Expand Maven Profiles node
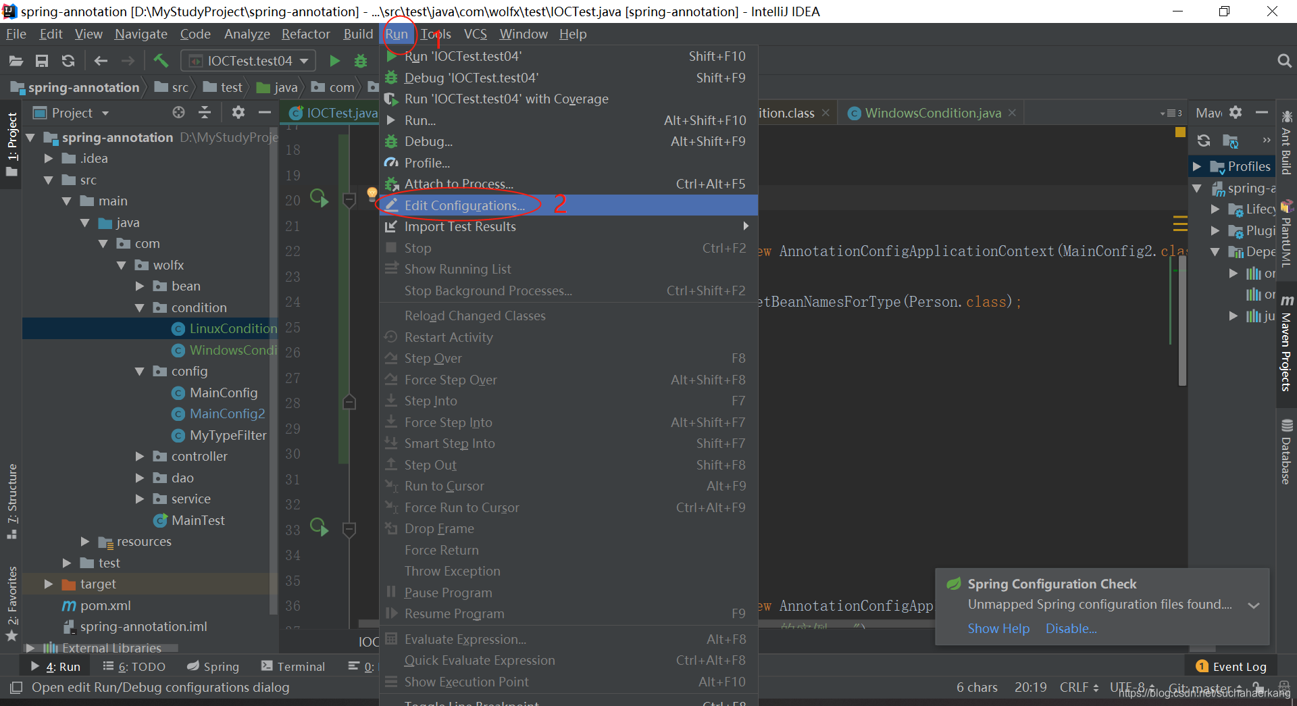This screenshot has height=706, width=1297. 1197,166
